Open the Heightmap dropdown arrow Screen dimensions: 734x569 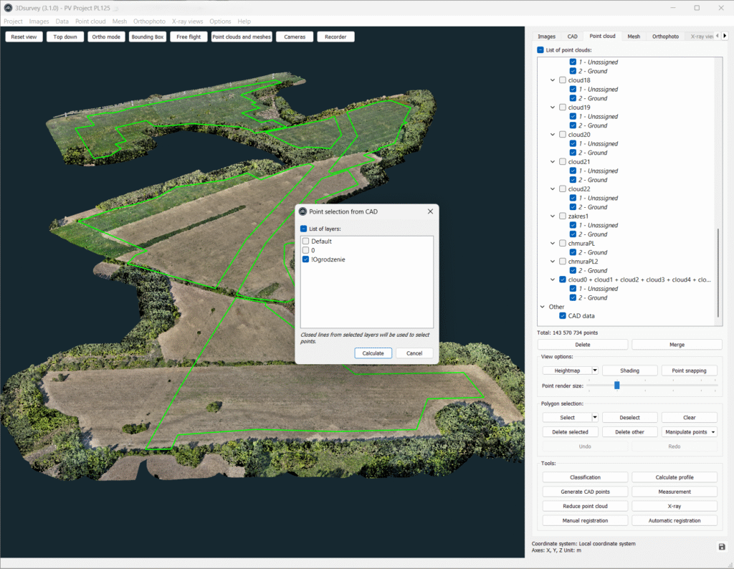pyautogui.click(x=595, y=370)
